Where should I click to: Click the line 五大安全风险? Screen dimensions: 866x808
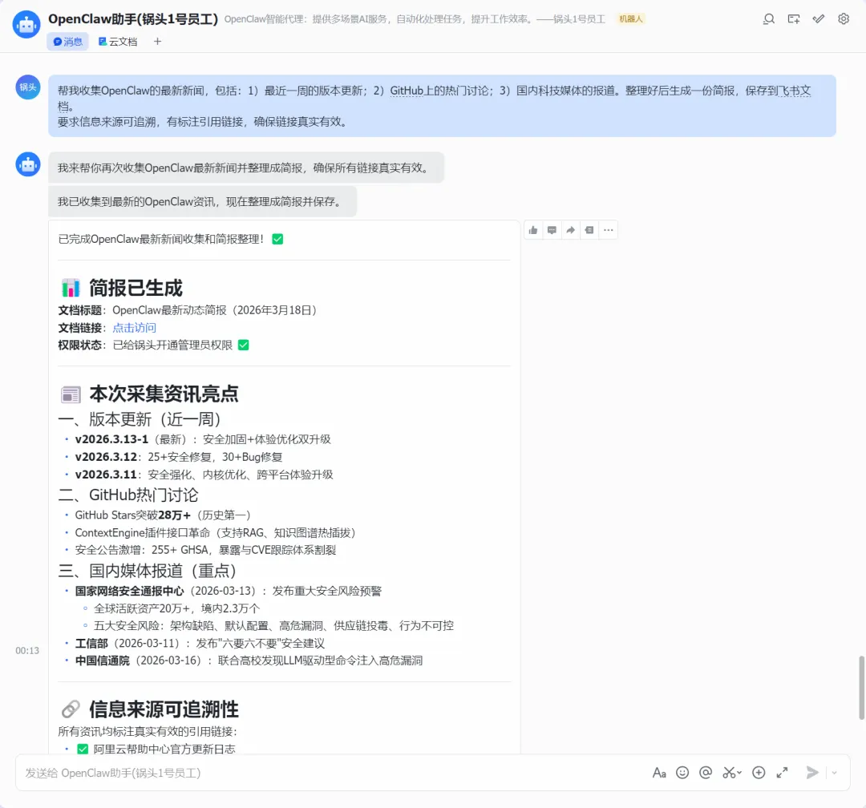click(x=274, y=626)
